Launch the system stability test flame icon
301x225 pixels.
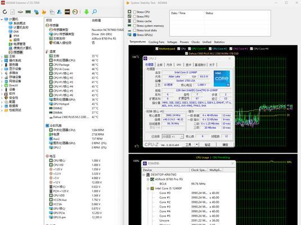click(44, 12)
